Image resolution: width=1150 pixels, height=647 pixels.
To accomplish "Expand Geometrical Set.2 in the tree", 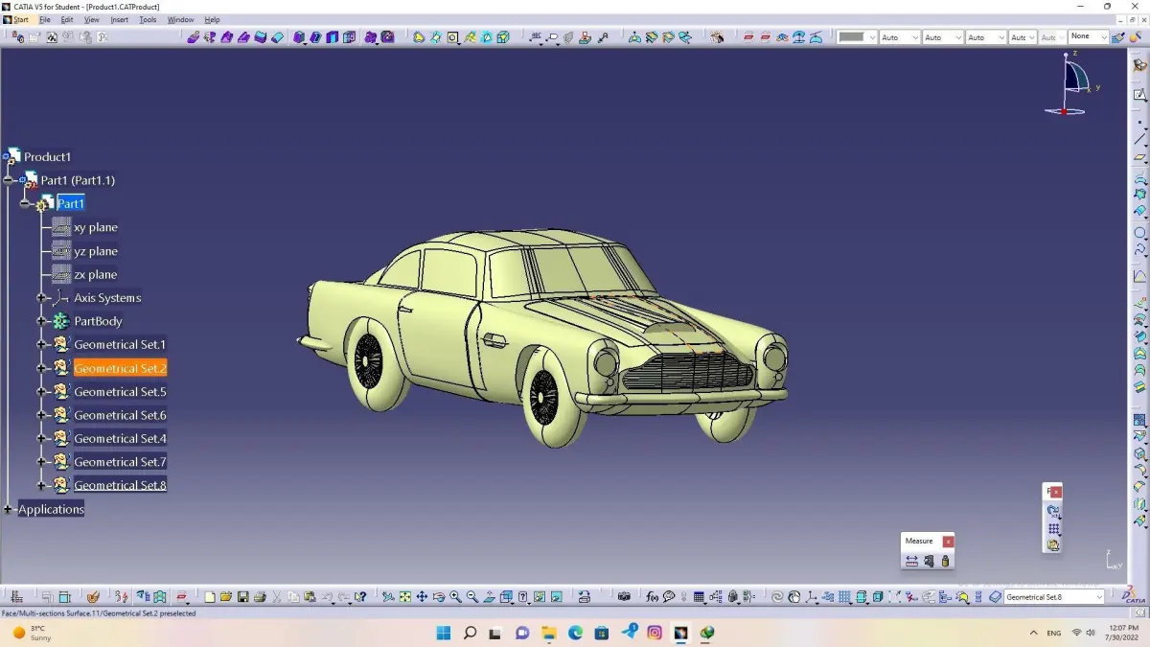I will point(41,368).
